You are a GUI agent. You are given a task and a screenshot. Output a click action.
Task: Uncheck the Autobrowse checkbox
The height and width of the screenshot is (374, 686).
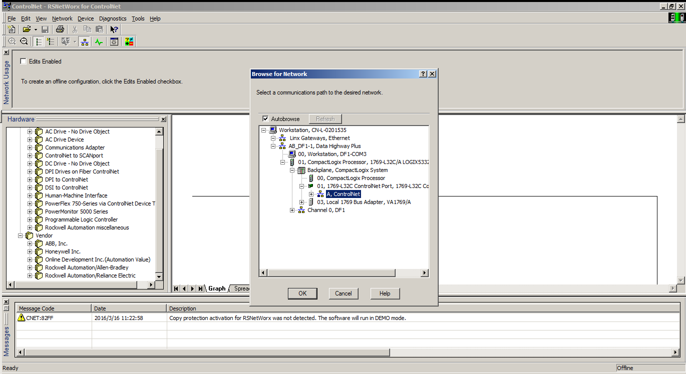tap(265, 119)
